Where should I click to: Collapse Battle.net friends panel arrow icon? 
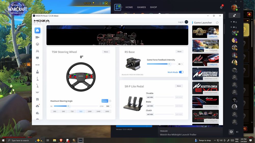click(237, 132)
